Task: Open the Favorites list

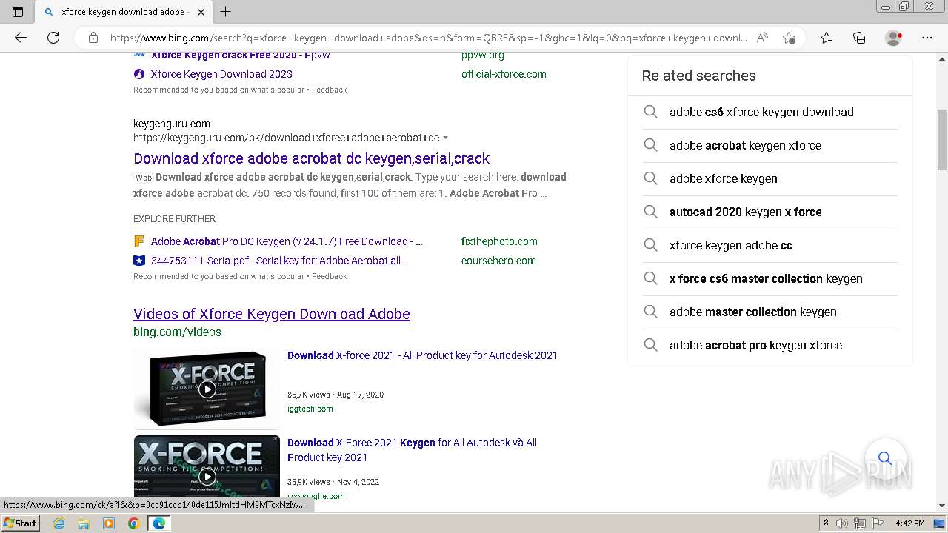Action: pos(827,38)
